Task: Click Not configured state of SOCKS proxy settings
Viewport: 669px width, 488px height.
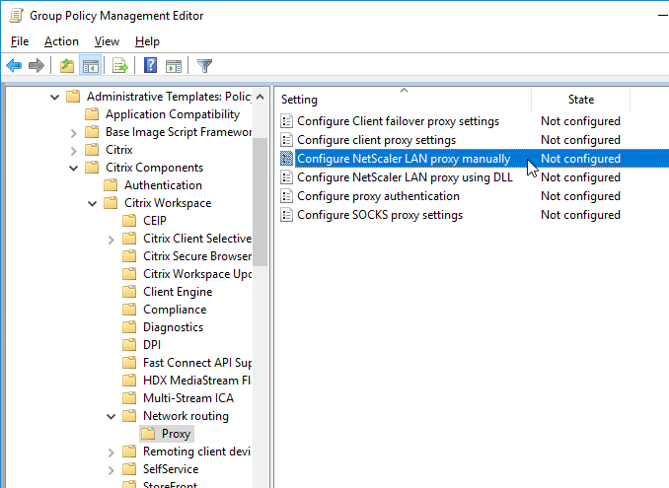Action: 580,215
